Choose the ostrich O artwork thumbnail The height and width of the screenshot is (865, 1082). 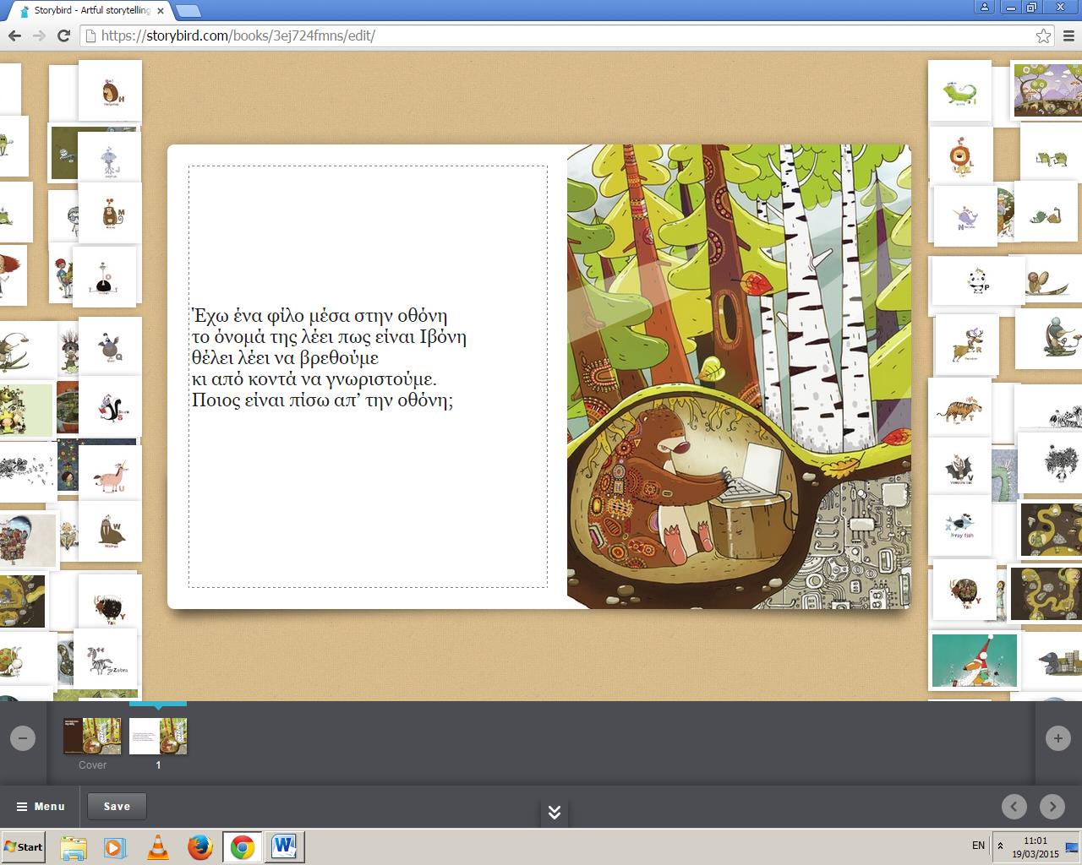[104, 276]
